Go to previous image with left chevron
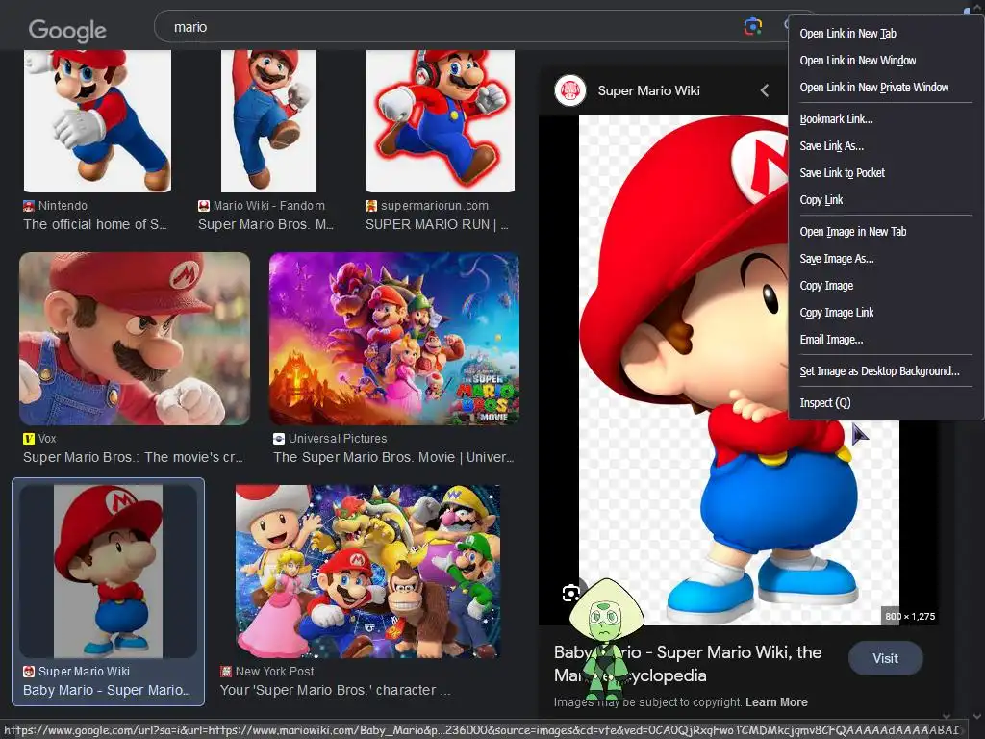This screenshot has width=985, height=739. click(765, 90)
